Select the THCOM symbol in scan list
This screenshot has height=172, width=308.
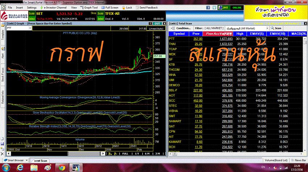click(174, 70)
